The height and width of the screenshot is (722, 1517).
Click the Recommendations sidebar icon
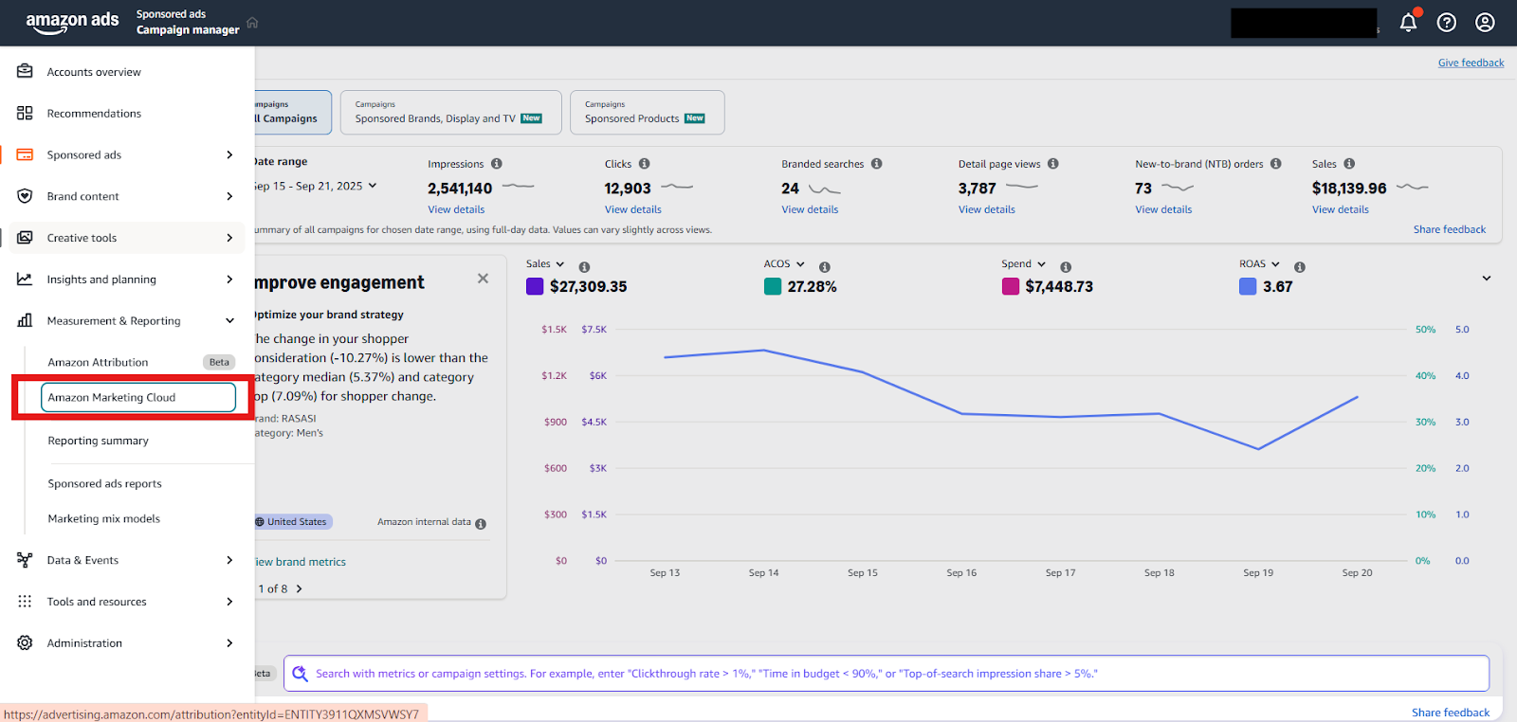pos(25,113)
